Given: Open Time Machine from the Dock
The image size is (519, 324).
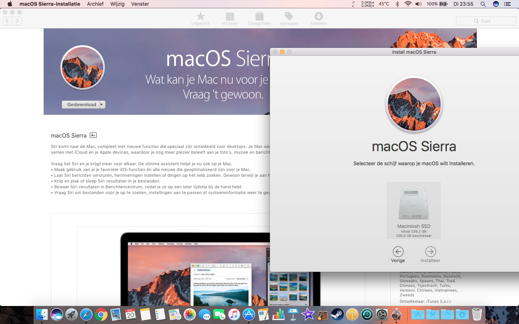Looking at the screenshot, I should coord(367,315).
